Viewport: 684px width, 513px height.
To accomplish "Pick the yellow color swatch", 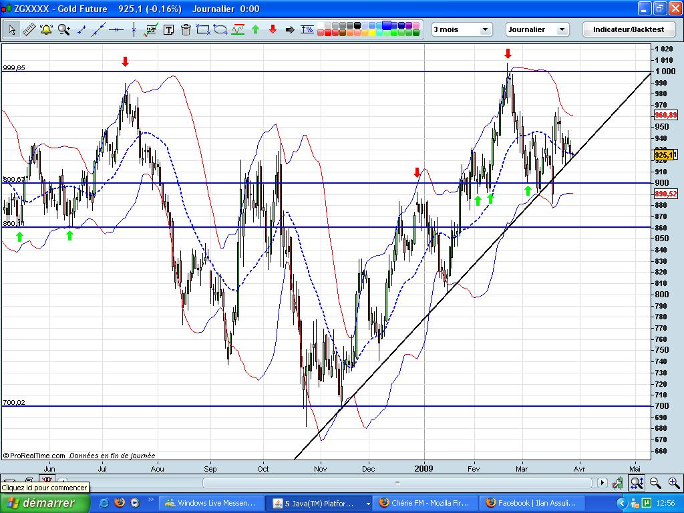I will [371, 33].
